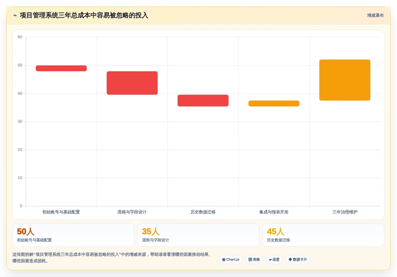Open the 45人 历史数据迁移 card
This screenshot has height=277, width=397.
click(324, 235)
